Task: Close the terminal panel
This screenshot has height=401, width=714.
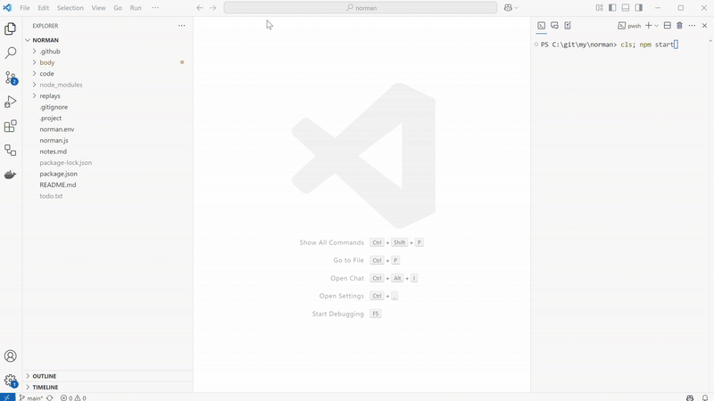Action: pyautogui.click(x=704, y=26)
